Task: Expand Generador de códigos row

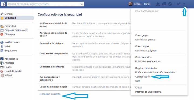Action: [84, 45]
